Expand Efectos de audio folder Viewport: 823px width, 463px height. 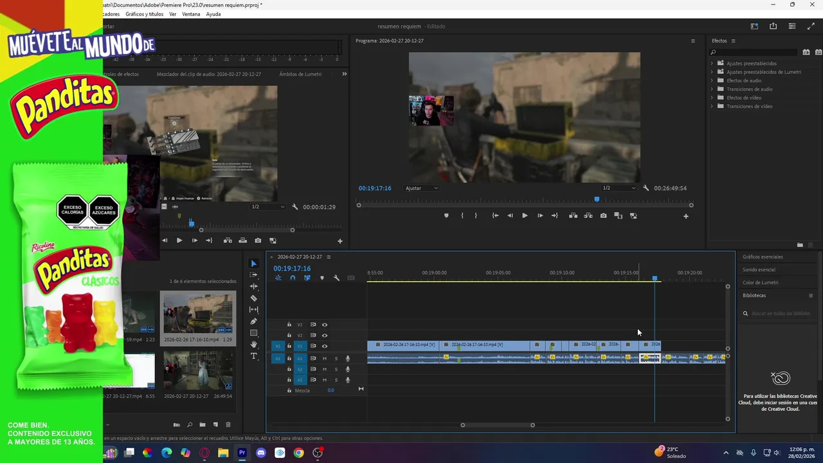coord(712,80)
